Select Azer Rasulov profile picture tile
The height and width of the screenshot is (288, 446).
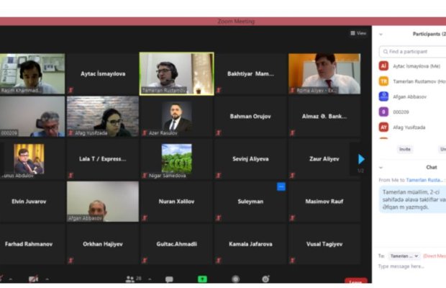[177, 117]
